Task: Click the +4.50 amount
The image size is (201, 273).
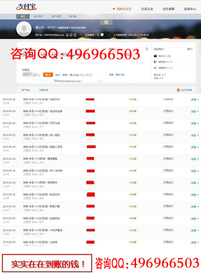Action: (133, 123)
